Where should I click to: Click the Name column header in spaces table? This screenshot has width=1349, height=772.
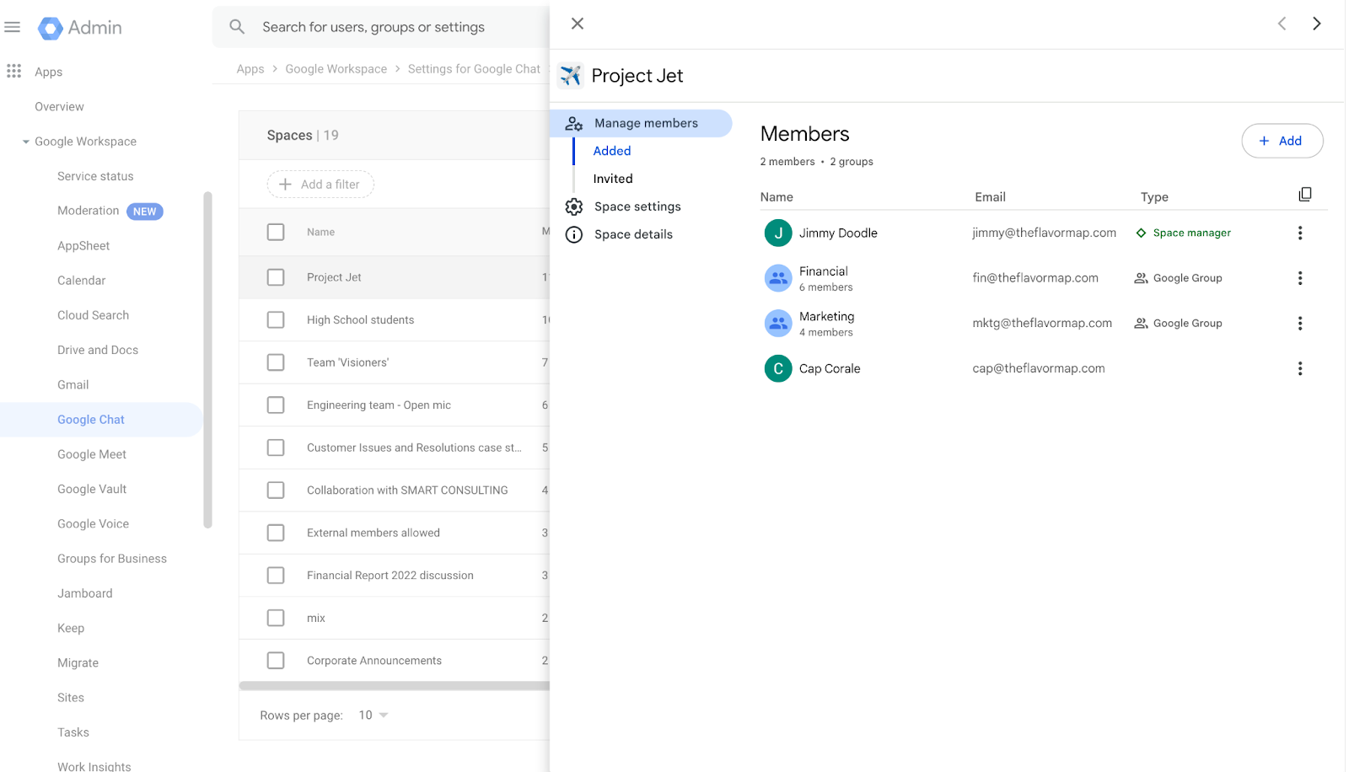point(320,232)
